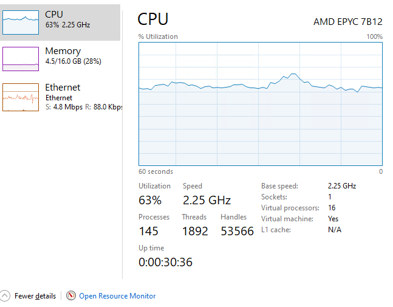393x307 pixels.
Task: Select the Memory mini graph thumbnail
Action: click(21, 59)
